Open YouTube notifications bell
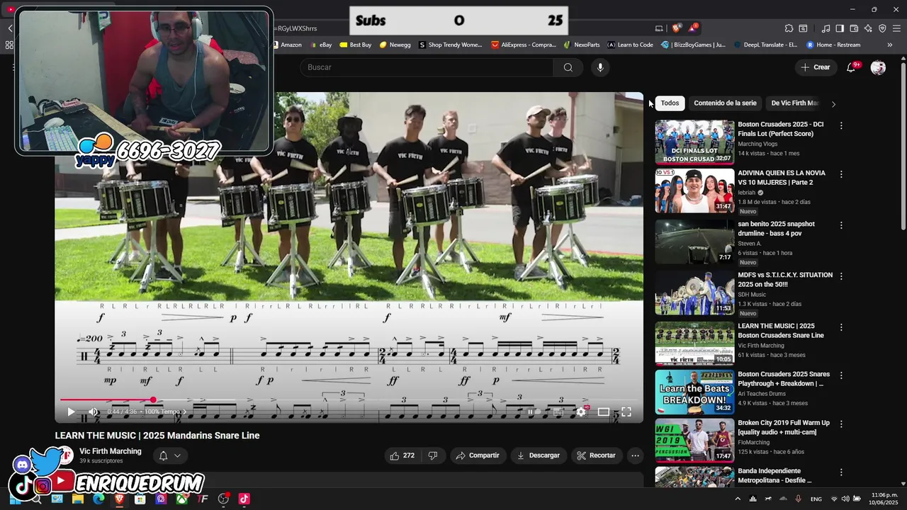The image size is (907, 510). tap(852, 67)
